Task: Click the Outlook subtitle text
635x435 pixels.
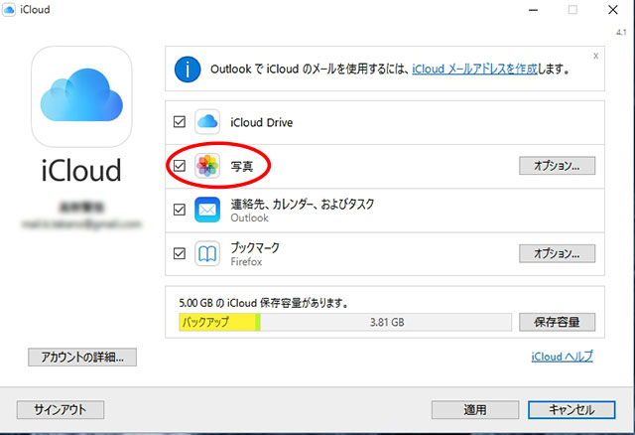Action: click(249, 217)
